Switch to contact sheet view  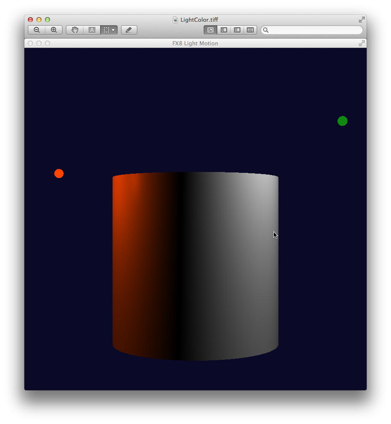(250, 30)
